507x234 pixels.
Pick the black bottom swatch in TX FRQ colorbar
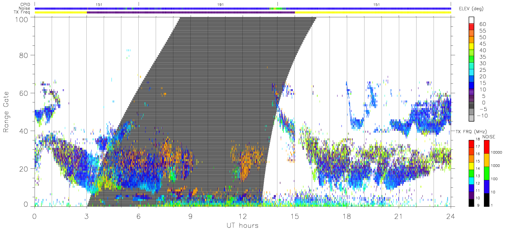tap(471, 203)
